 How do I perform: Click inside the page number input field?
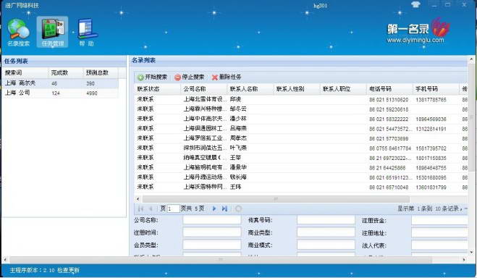click(x=173, y=208)
